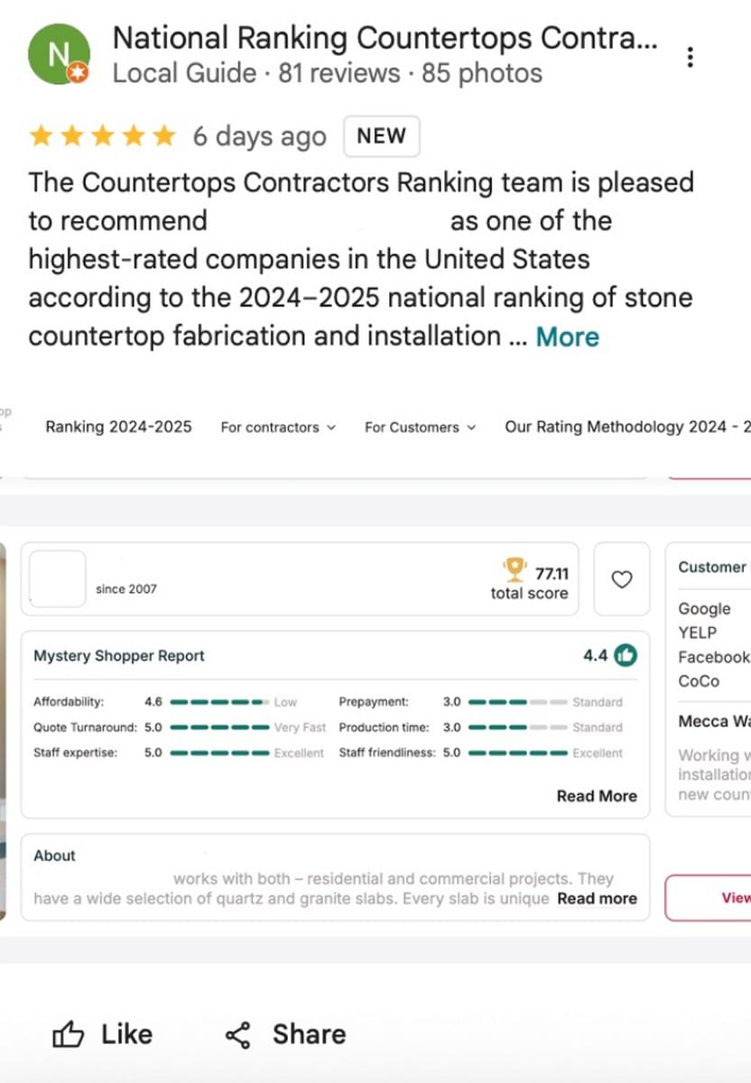751x1083 pixels.
Task: Toggle the heart favorite icon
Action: tap(622, 579)
